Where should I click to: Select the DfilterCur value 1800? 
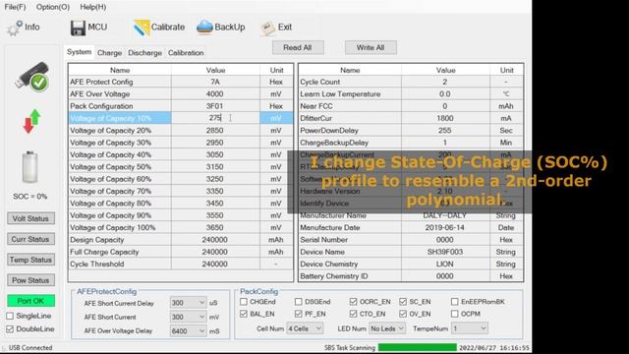(445, 118)
